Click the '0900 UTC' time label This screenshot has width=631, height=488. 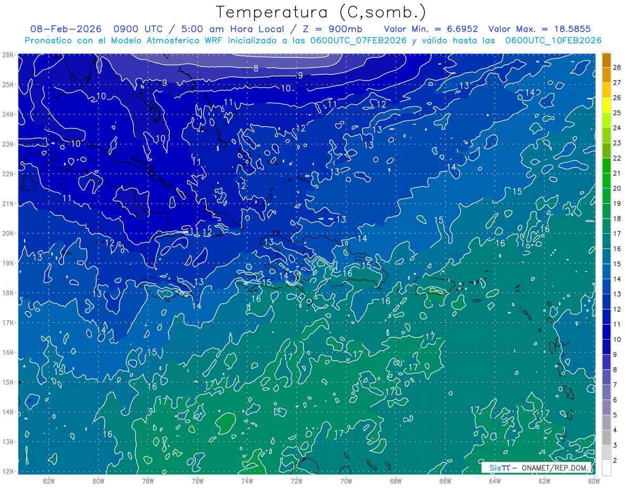click(x=138, y=29)
